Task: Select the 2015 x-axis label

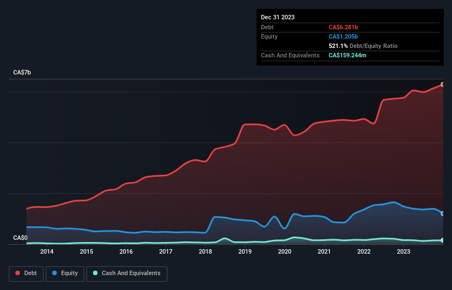Action: click(86, 251)
